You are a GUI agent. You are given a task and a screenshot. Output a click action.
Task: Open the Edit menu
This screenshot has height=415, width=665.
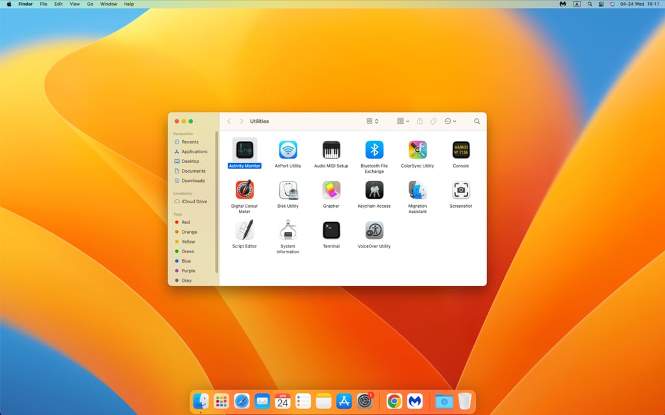click(58, 4)
